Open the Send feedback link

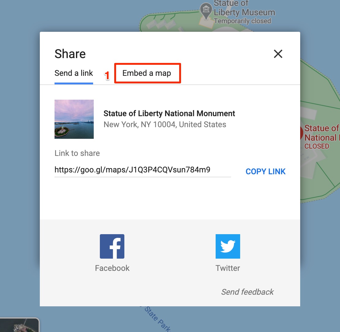(x=247, y=292)
